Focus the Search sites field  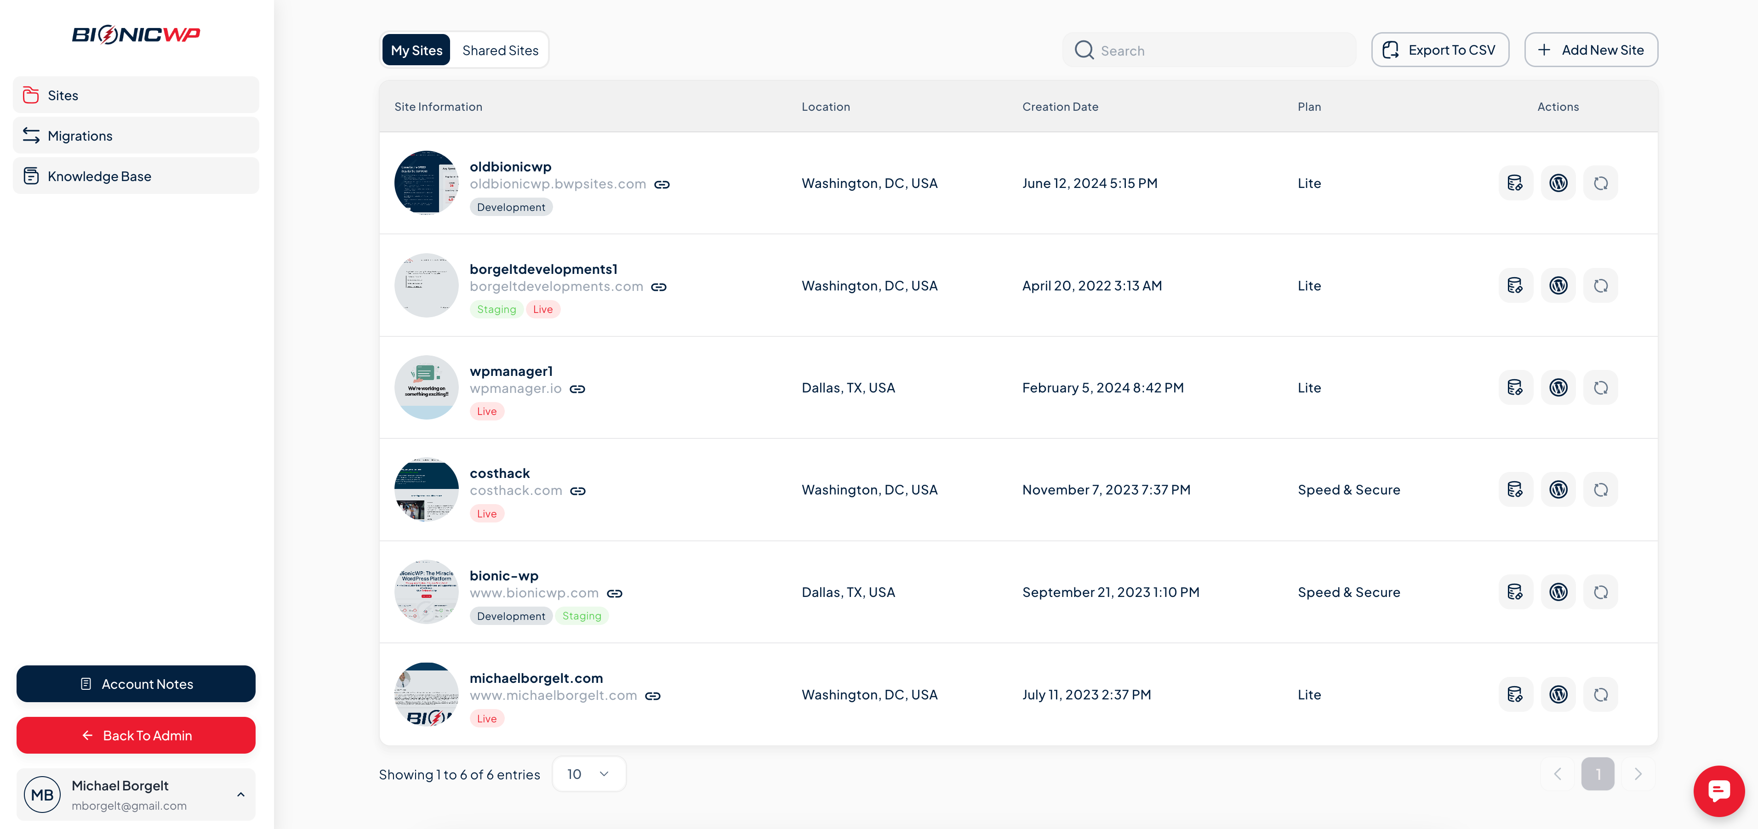click(1209, 50)
